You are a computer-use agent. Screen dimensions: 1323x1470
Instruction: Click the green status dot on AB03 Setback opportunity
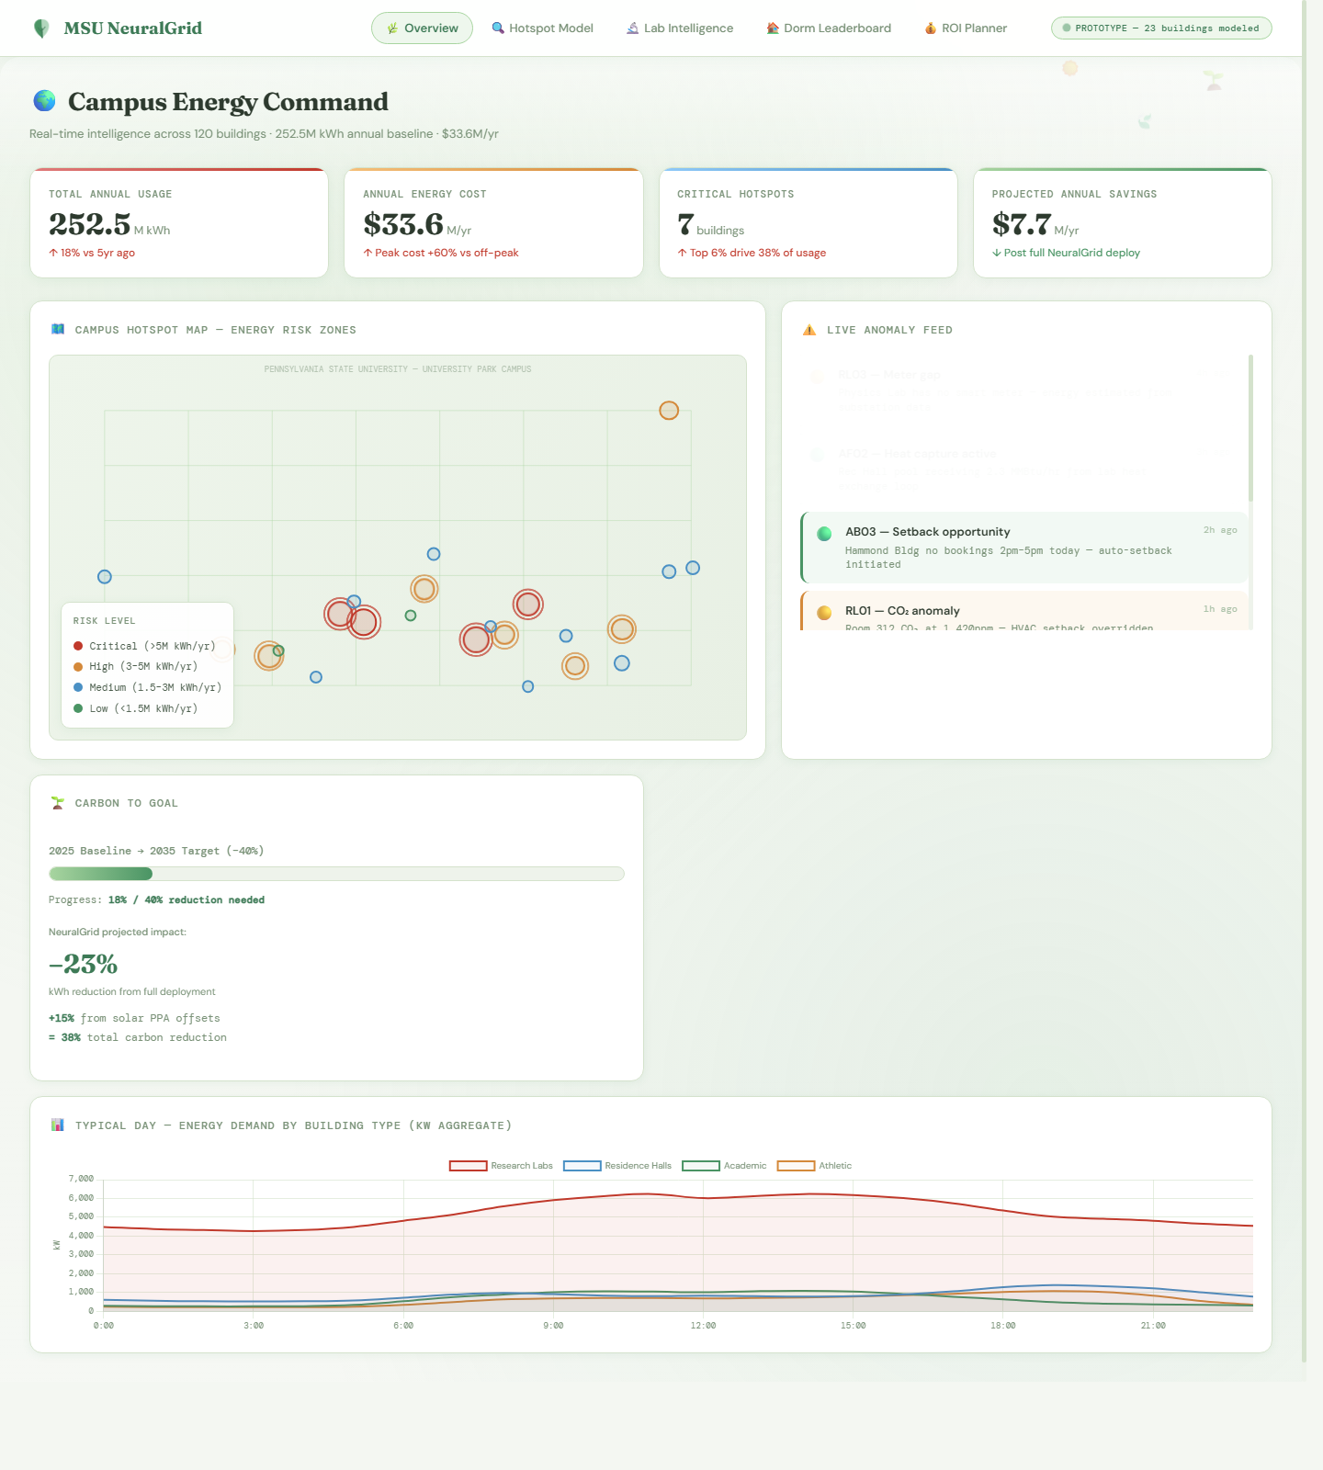pyautogui.click(x=824, y=534)
